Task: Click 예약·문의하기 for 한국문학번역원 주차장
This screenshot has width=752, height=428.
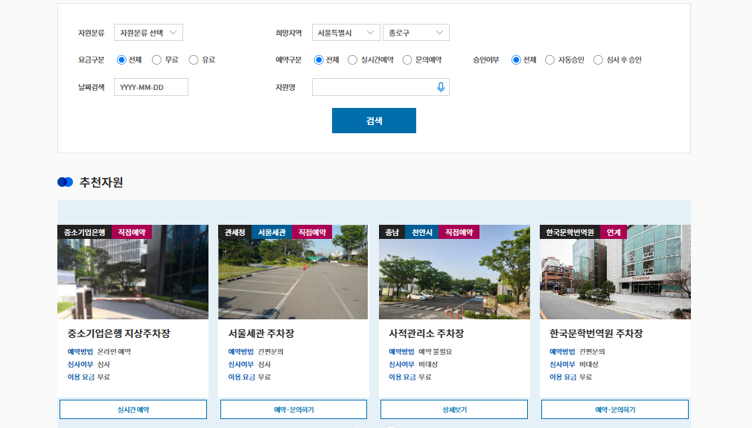Action: 615,409
